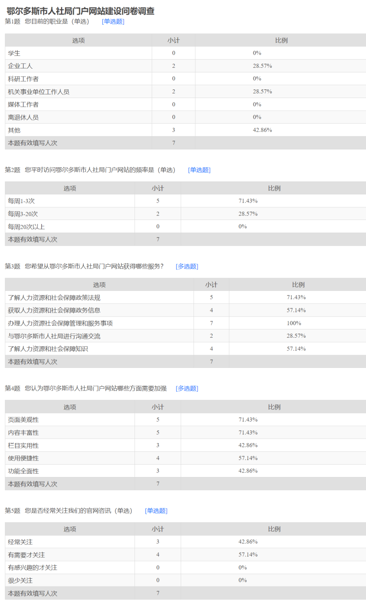The height and width of the screenshot is (603, 366).
Task: Click the page title 鄂尔多斯市人社局门户网站建设问卷调查
Action: (x=81, y=11)
